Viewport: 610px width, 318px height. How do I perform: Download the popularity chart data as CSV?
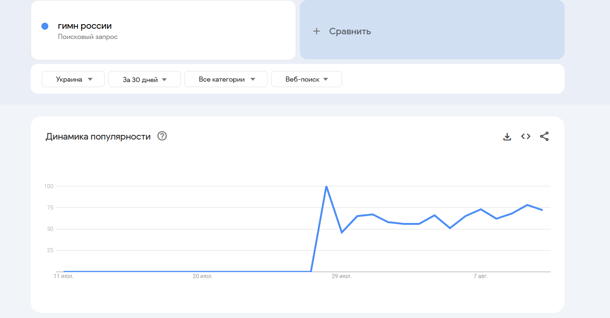point(507,137)
